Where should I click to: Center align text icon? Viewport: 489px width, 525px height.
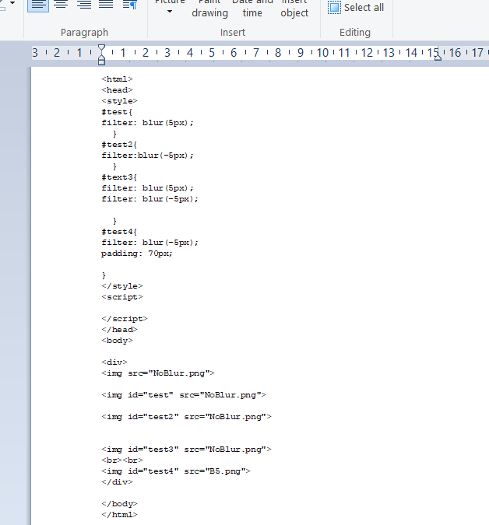[x=61, y=5]
